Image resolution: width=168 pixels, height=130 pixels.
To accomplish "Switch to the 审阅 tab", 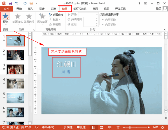I will [x=95, y=9].
